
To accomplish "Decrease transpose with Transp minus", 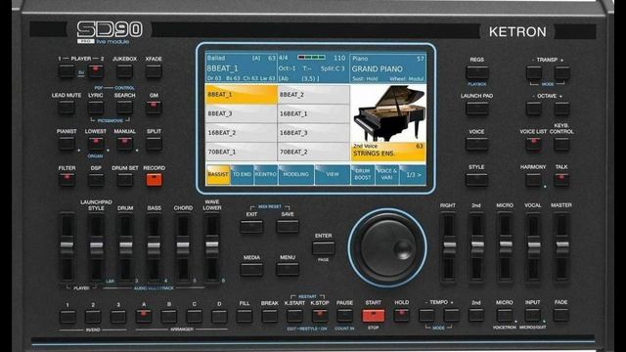I will (534, 72).
